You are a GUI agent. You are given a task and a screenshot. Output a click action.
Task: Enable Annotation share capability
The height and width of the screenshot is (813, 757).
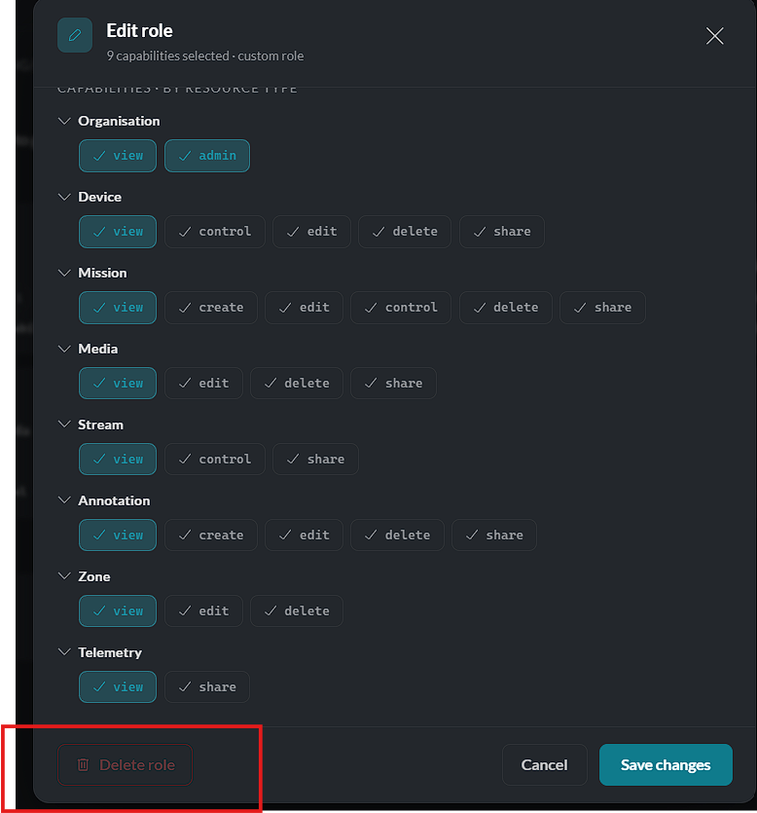click(x=494, y=536)
